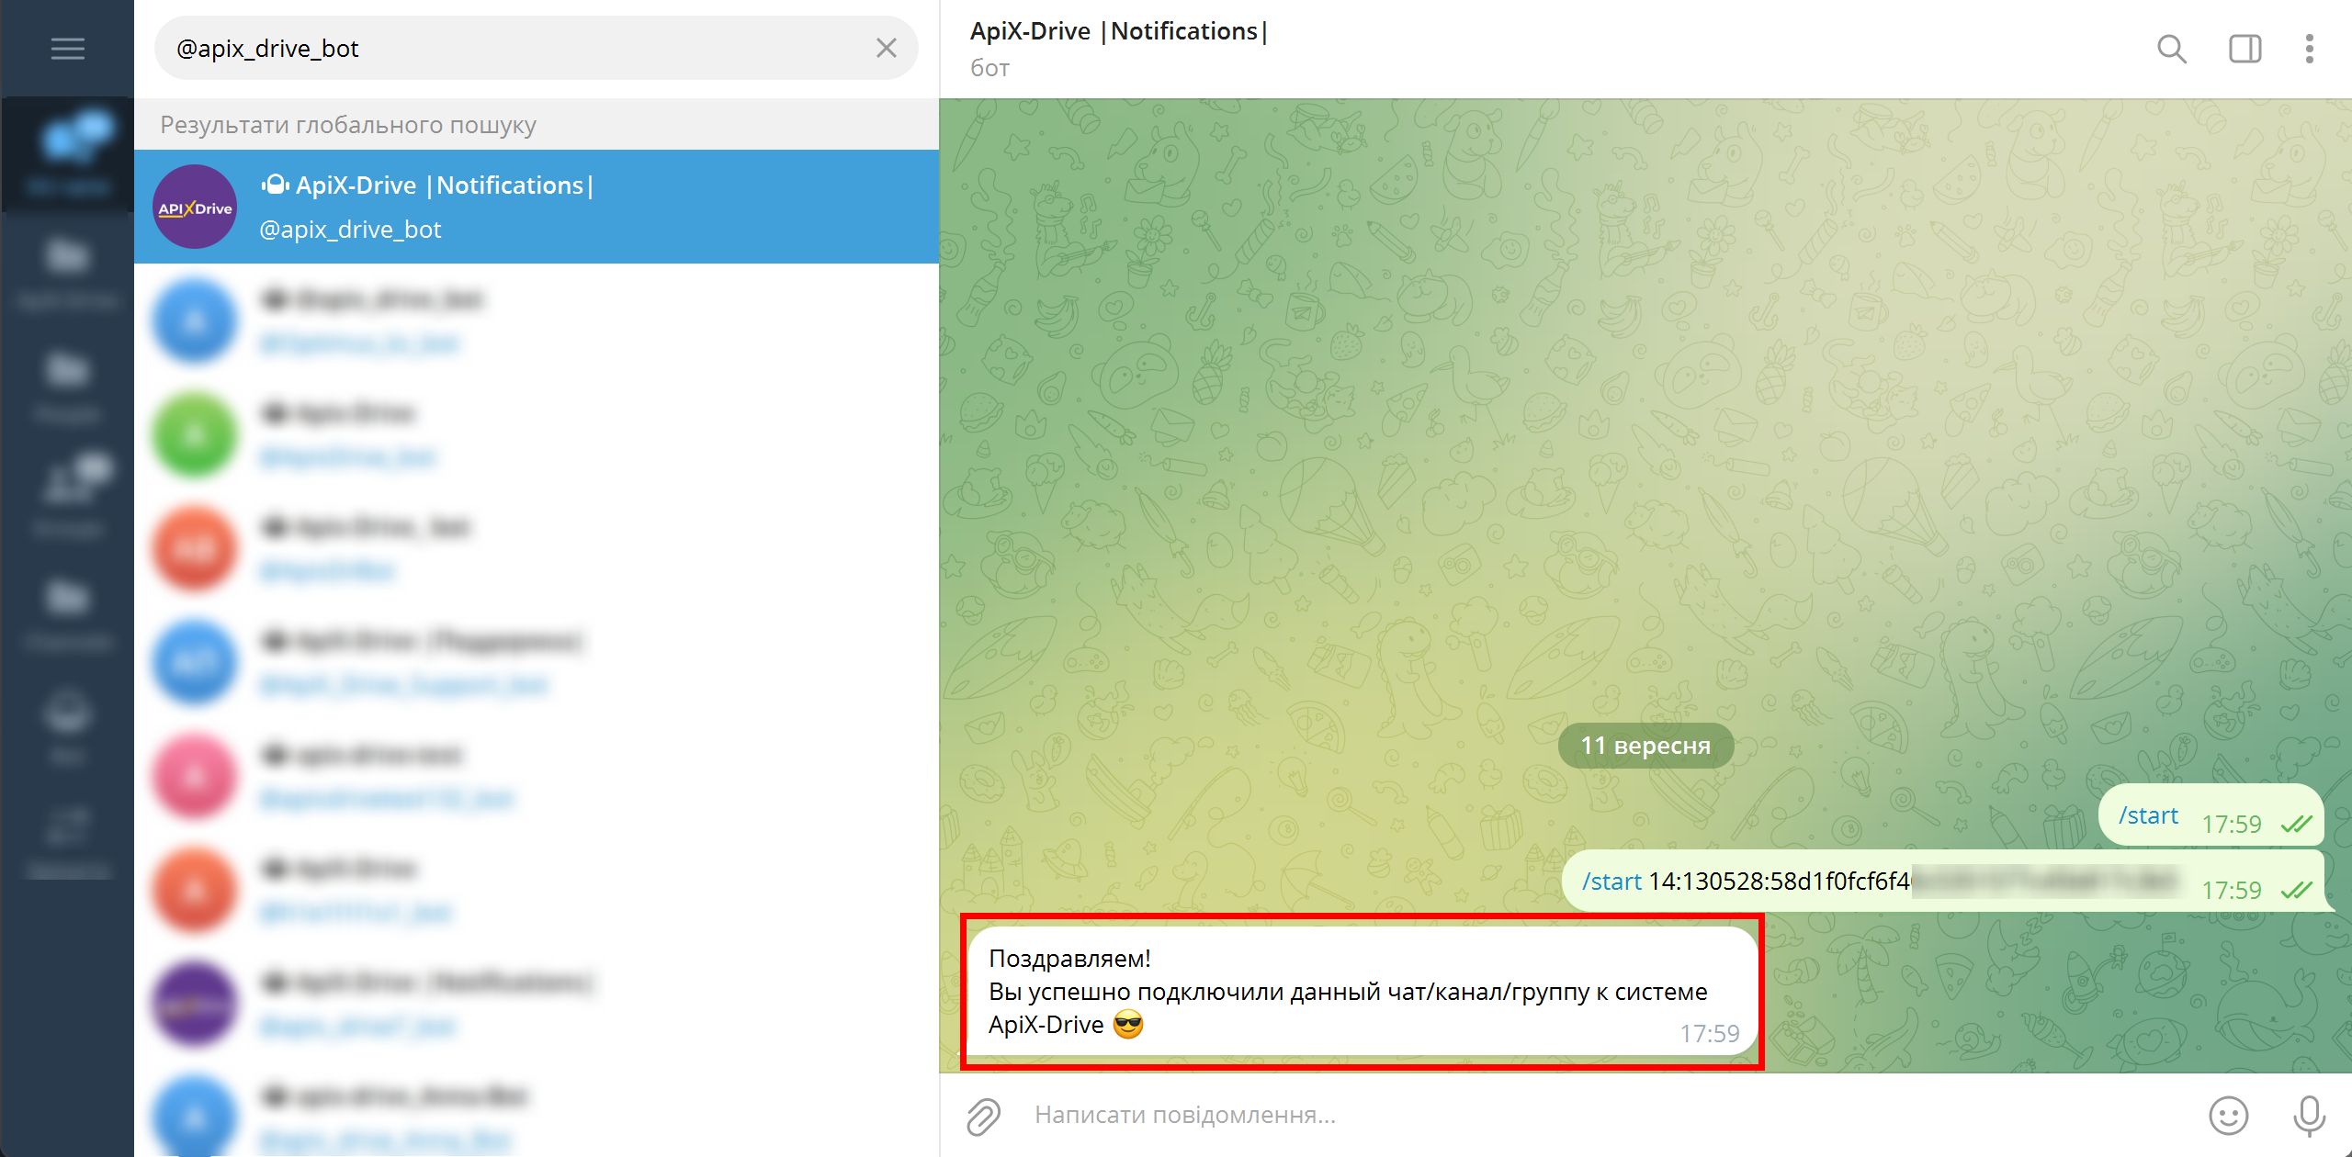This screenshot has height=1157, width=2352.
Task: Open the ApiX-Drive purple avatar
Action: coord(195,207)
